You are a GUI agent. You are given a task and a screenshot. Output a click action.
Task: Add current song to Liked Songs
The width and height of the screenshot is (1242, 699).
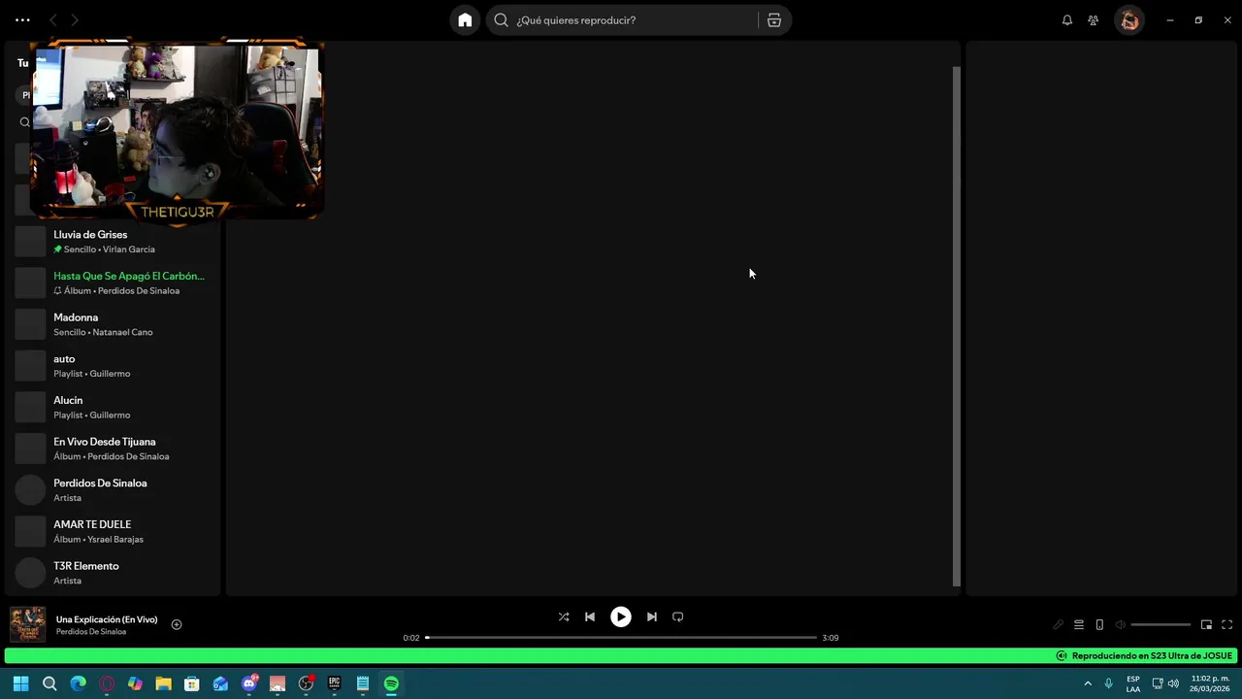pyautogui.click(x=177, y=624)
